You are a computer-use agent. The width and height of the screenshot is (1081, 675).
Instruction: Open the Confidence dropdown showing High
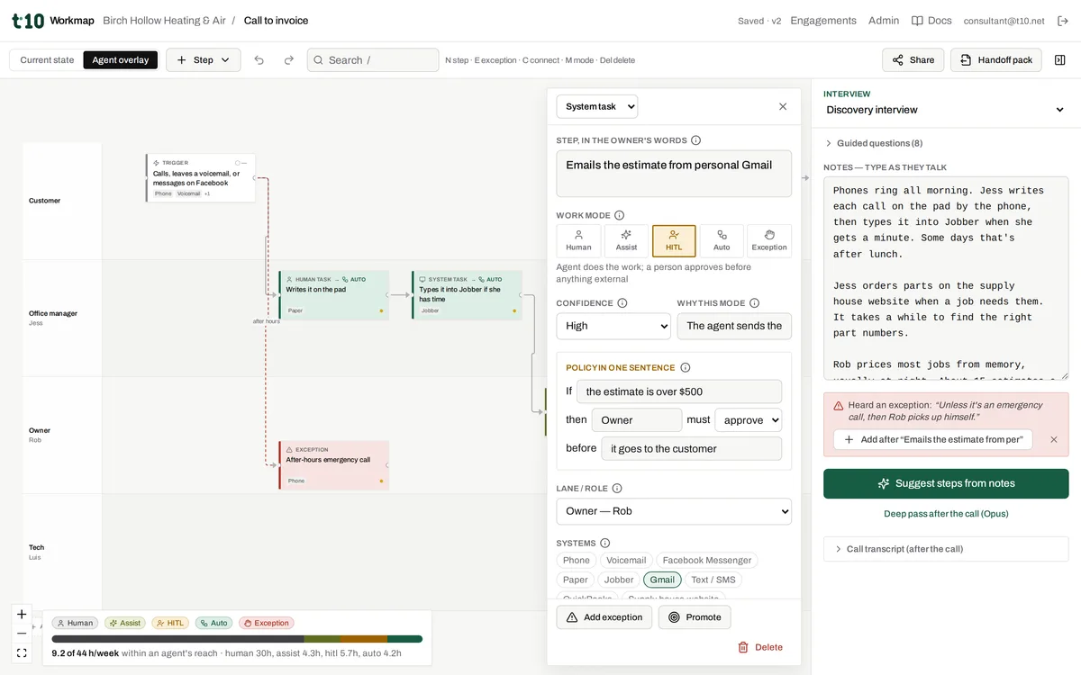(x=613, y=326)
